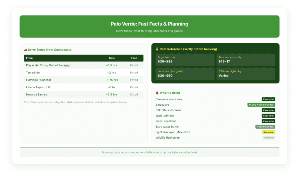The height and width of the screenshot is (176, 300).
Task: Select the Organized tour cost card
Action: coord(185,60)
